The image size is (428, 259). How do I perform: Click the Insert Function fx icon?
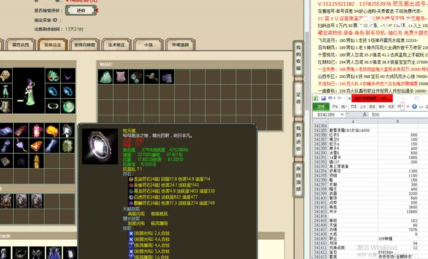365,114
